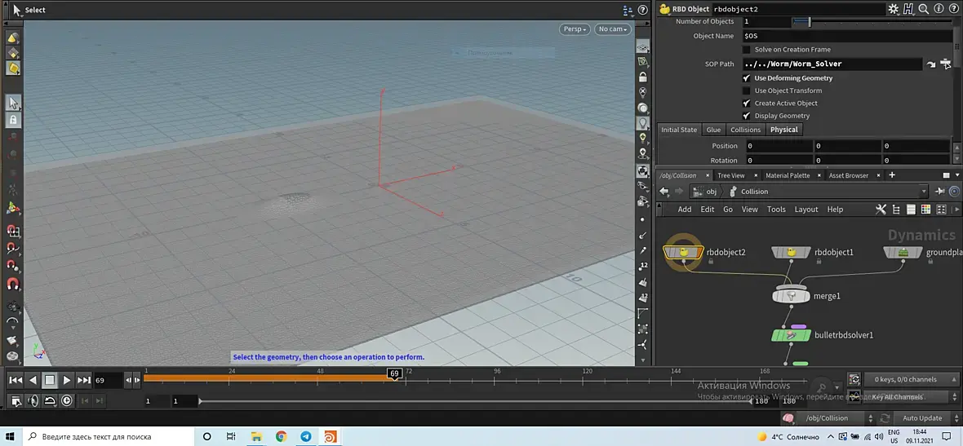Screen dimensions: 963x446
Task: Click the rbdobject1 duck node
Action: (x=791, y=253)
